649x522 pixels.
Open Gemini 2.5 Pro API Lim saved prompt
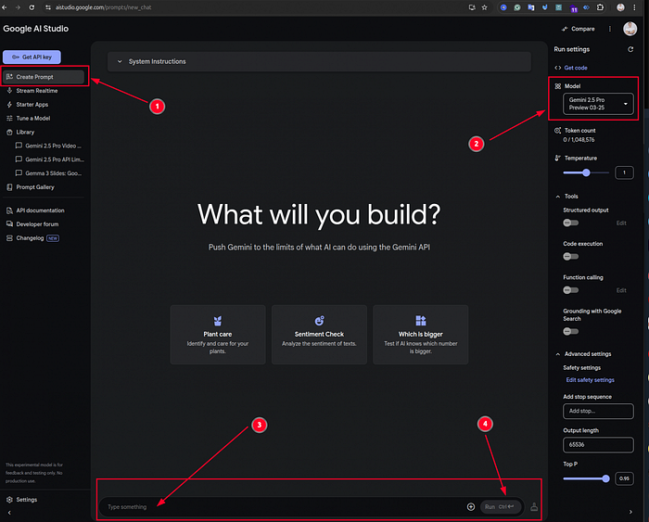click(50, 159)
